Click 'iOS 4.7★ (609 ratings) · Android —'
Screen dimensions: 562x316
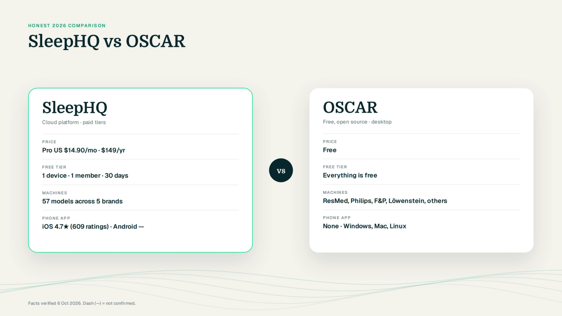pos(93,226)
